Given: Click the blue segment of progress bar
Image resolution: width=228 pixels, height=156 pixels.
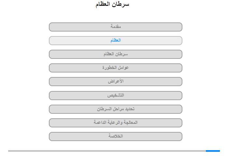Looking at the screenshot, I should click(213, 151).
